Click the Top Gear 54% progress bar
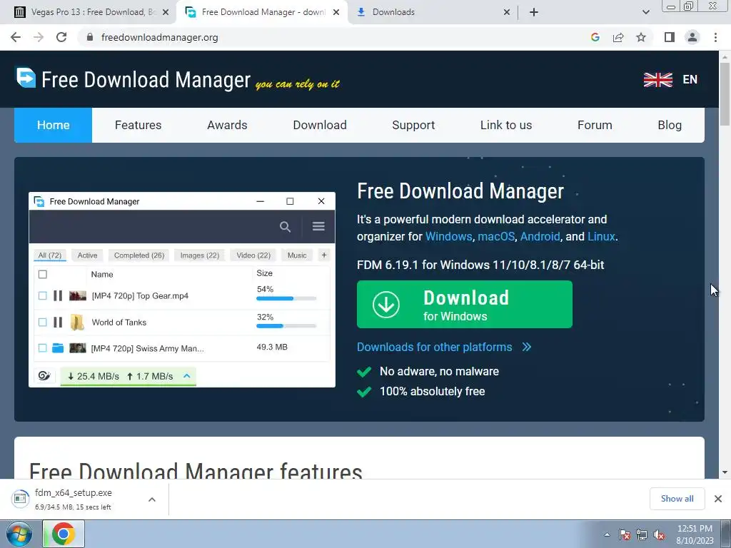The height and width of the screenshot is (548, 731). tap(286, 299)
